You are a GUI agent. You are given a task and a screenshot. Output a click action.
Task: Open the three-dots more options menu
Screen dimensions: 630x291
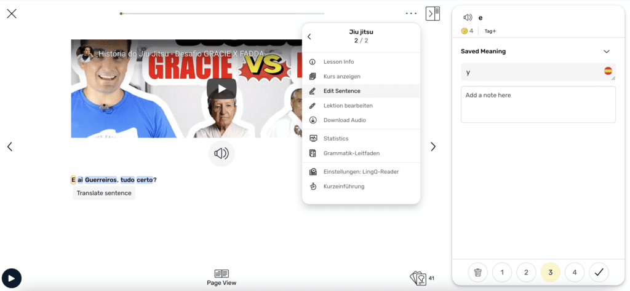click(411, 14)
